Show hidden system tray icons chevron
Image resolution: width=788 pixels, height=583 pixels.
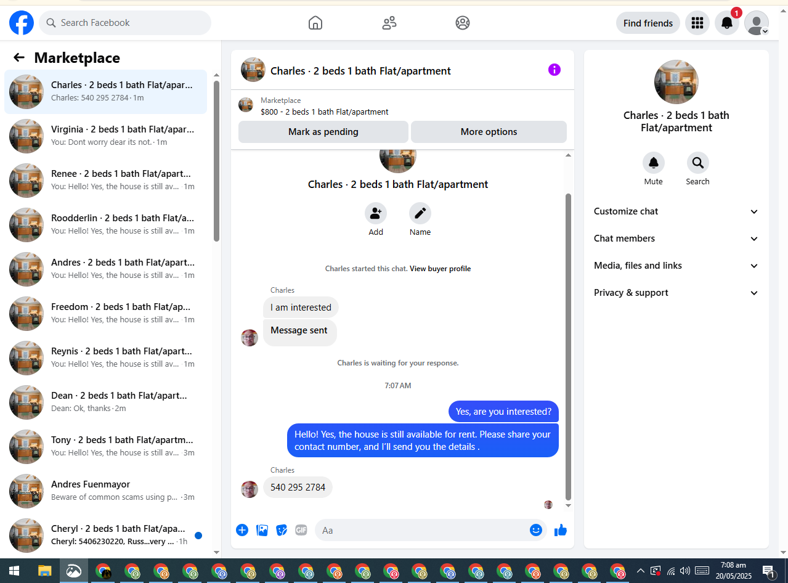(641, 571)
